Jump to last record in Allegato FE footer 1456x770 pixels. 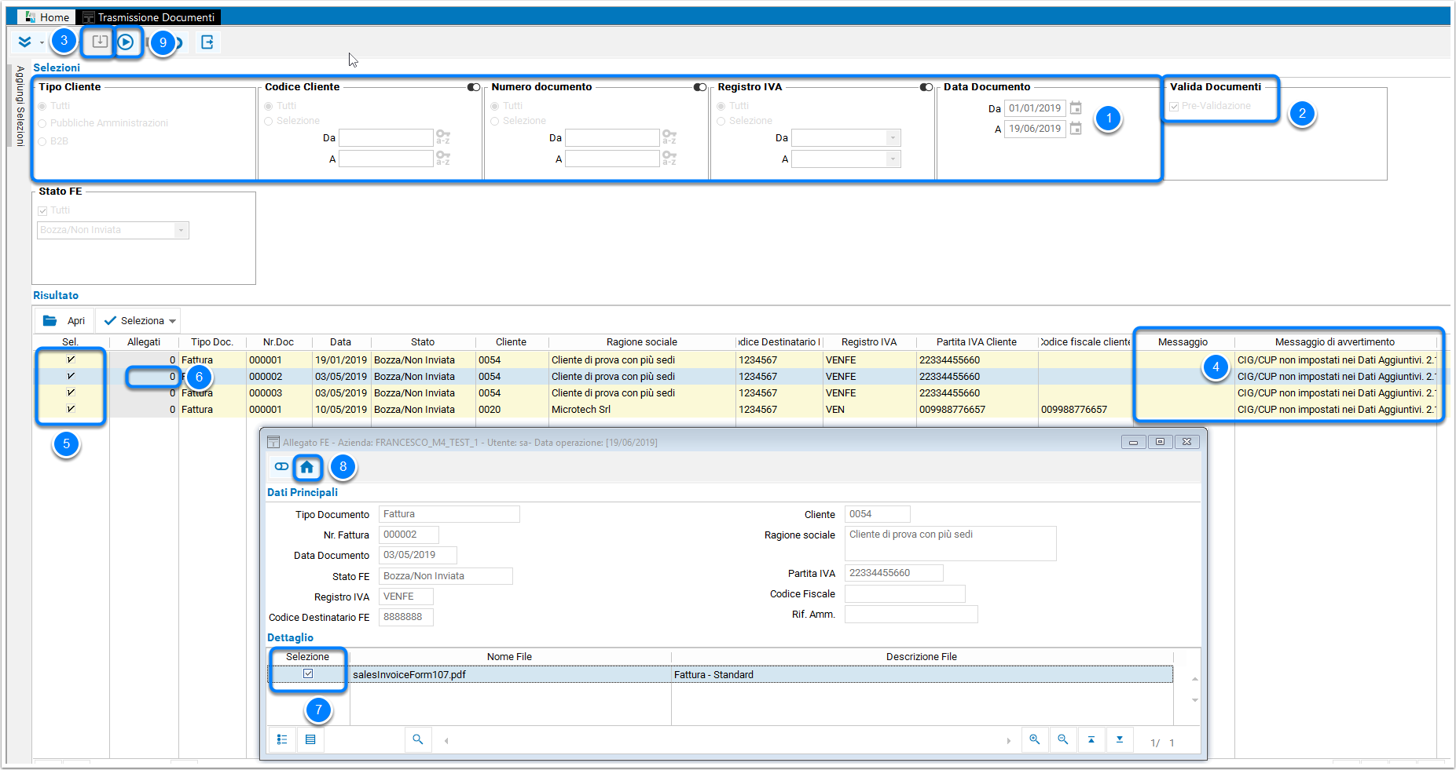click(x=1120, y=739)
